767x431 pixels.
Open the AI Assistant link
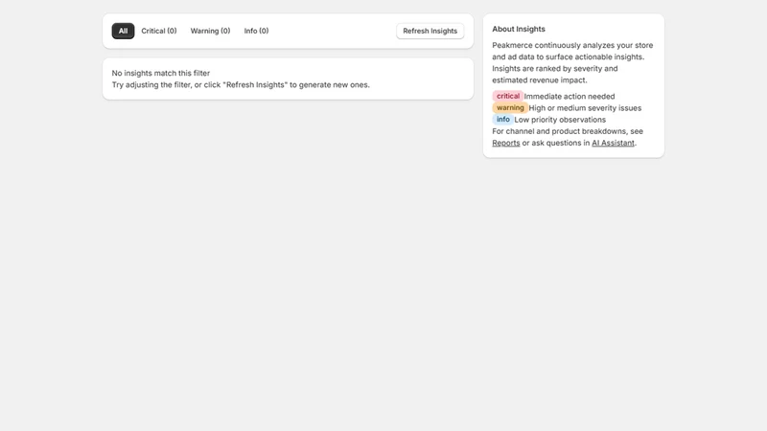pos(613,143)
